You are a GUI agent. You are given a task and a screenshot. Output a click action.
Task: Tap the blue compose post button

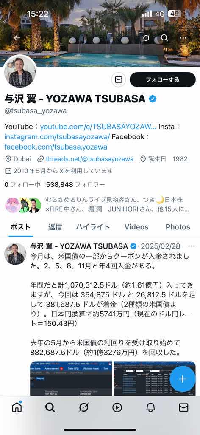point(183,379)
